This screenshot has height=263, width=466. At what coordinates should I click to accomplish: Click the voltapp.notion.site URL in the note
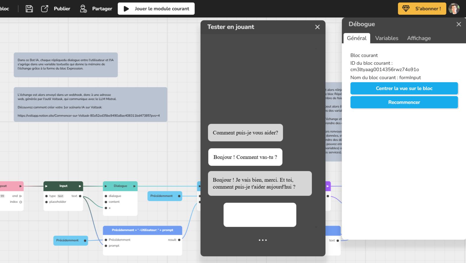point(89,116)
